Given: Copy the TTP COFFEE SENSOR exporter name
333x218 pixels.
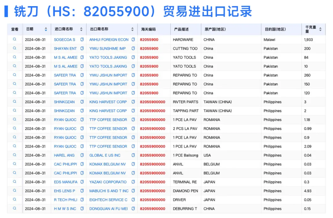Looking at the screenshot, I should (x=133, y=120).
